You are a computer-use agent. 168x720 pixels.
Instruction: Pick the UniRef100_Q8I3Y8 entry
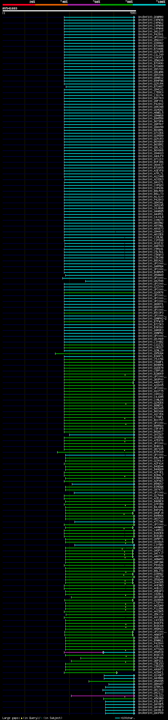pos(151,690)
